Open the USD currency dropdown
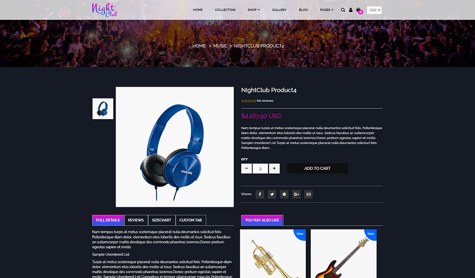Screen dimensions: 475x278 click(374, 10)
